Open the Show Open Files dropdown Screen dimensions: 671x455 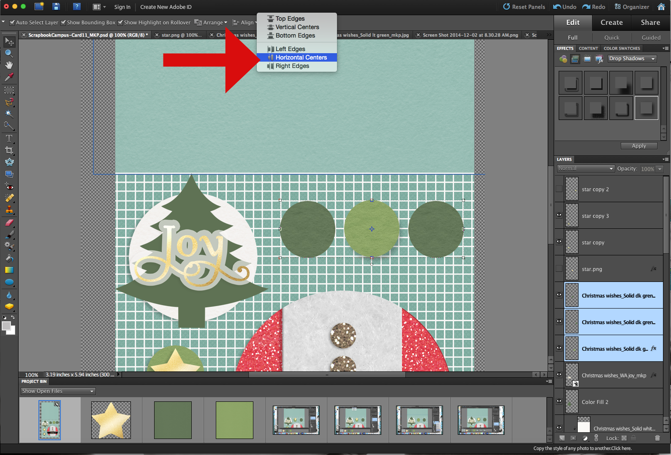(58, 391)
